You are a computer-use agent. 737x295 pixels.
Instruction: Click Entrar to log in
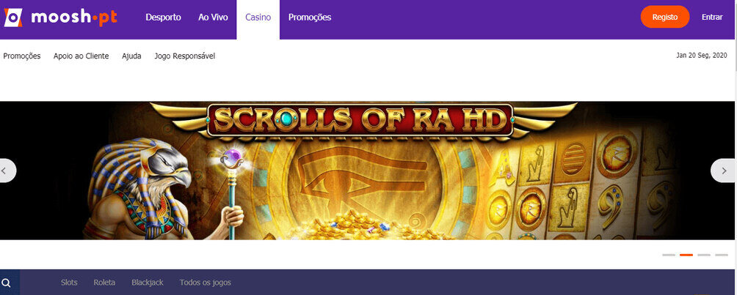pyautogui.click(x=712, y=17)
